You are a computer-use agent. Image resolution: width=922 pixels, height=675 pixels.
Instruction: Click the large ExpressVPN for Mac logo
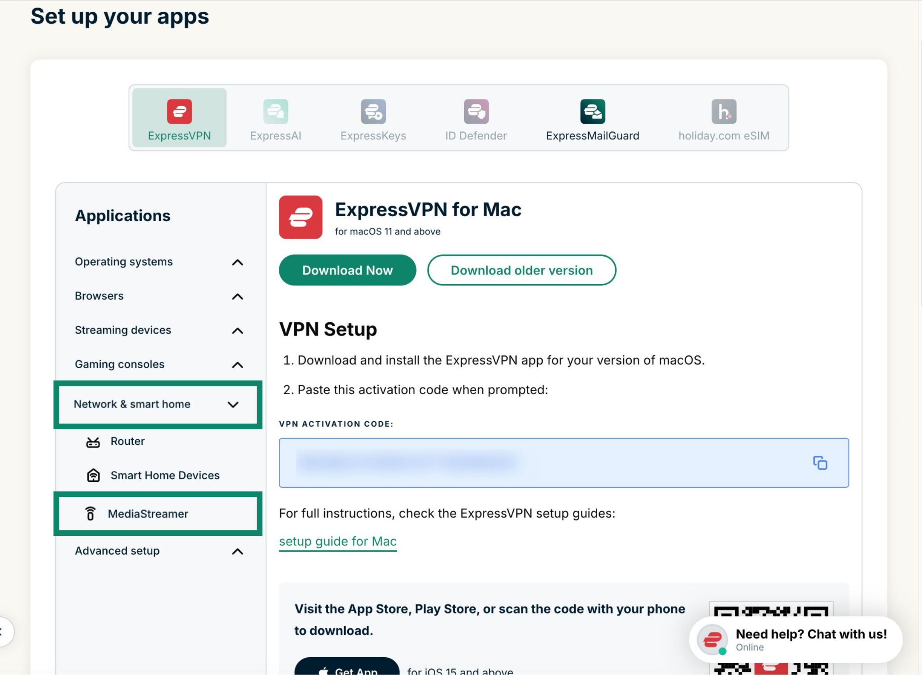[301, 217]
